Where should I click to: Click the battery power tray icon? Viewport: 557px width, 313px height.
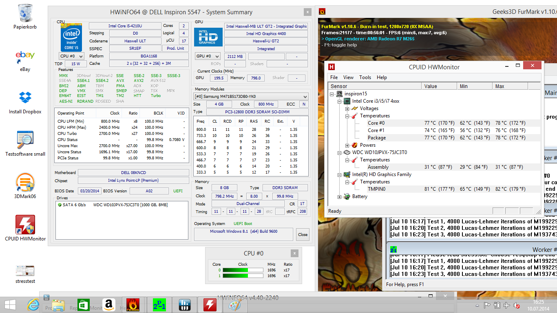(x=497, y=305)
